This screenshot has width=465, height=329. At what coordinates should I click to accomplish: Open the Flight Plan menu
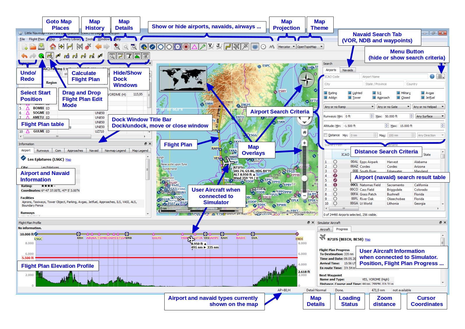(x=36, y=39)
